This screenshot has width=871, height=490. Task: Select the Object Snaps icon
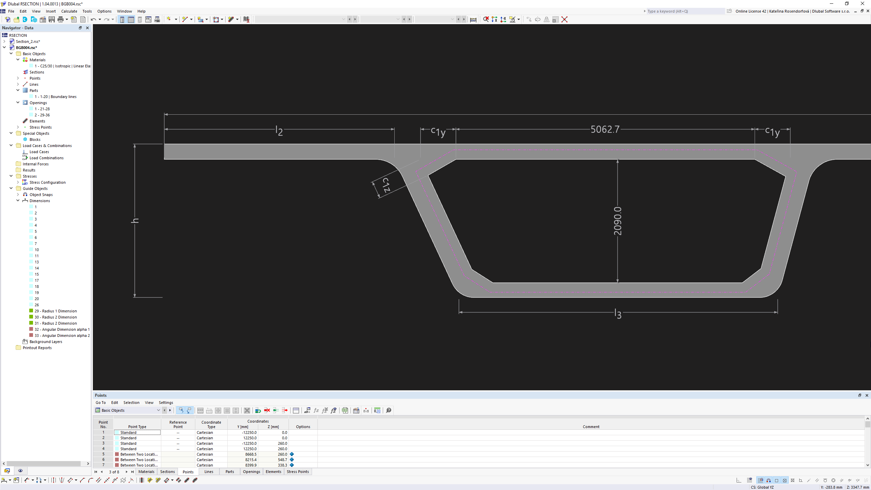pos(25,194)
